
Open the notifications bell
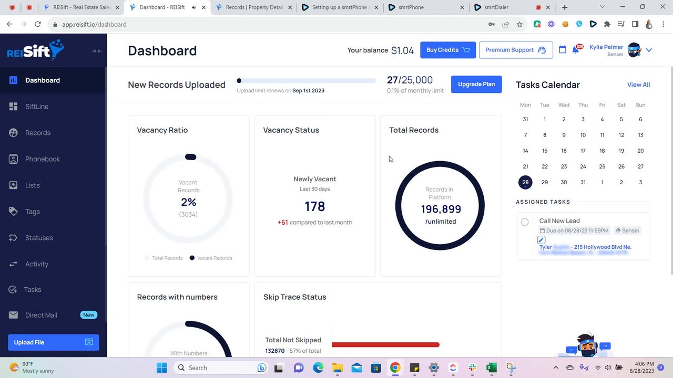click(576, 50)
